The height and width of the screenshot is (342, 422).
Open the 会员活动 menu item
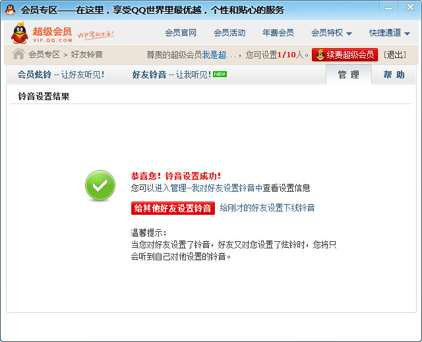(229, 33)
